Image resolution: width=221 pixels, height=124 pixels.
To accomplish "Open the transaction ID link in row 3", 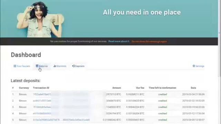I will 42,107.
